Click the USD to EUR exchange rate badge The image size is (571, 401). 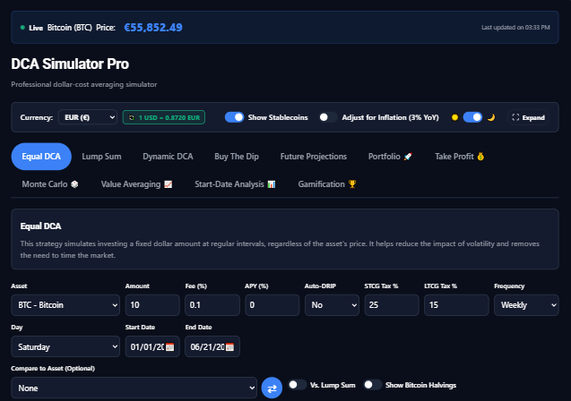pyautogui.click(x=164, y=117)
